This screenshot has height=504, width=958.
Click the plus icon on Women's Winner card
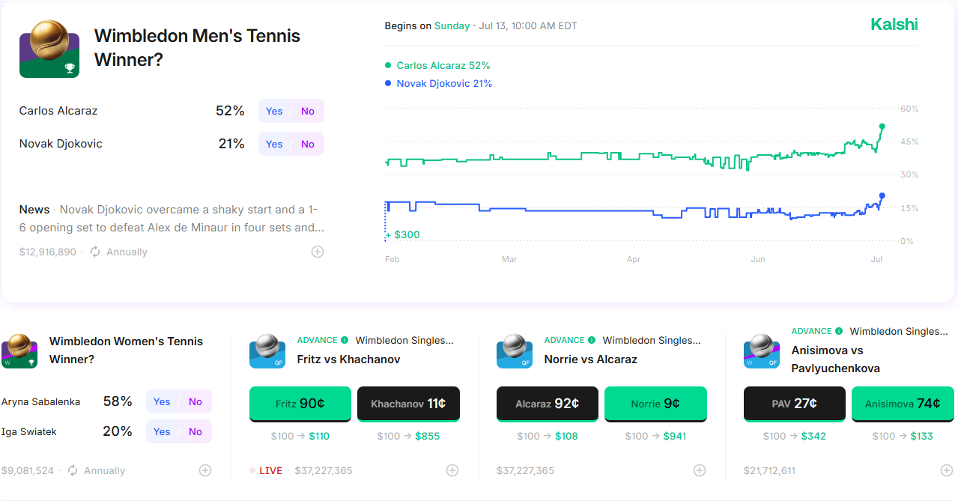coord(205,470)
